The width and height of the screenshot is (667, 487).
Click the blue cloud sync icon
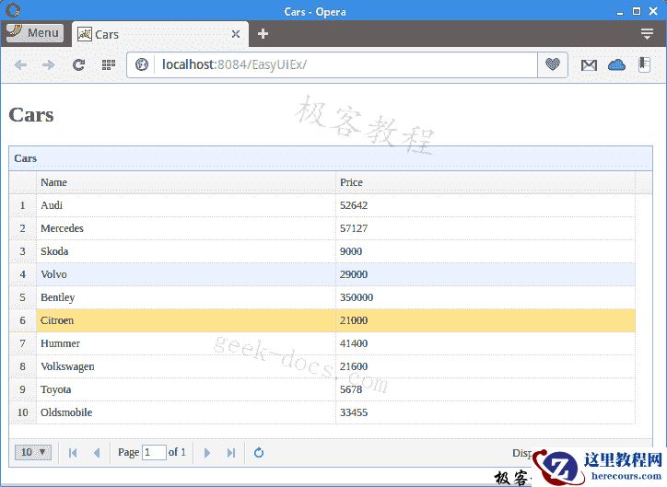616,65
